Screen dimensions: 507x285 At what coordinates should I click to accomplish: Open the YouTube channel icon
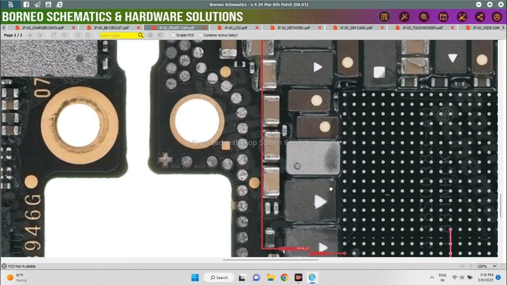48,4
